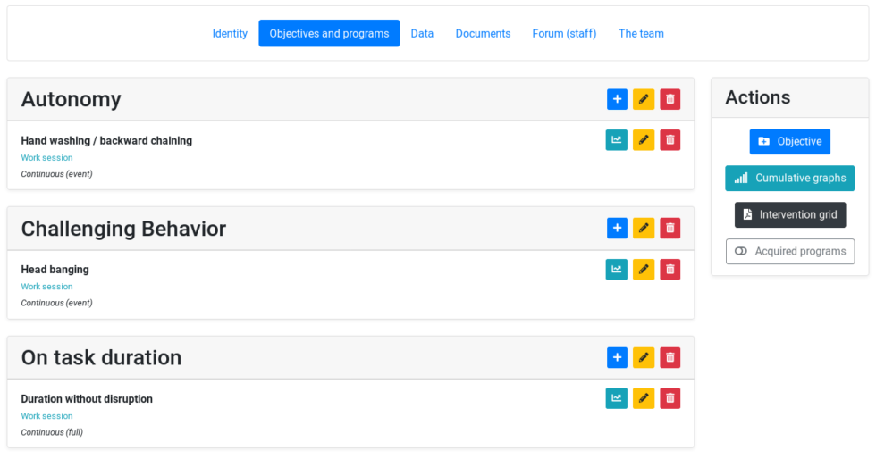Delete the On task duration objective
Image resolution: width=876 pixels, height=459 pixels.
point(670,358)
